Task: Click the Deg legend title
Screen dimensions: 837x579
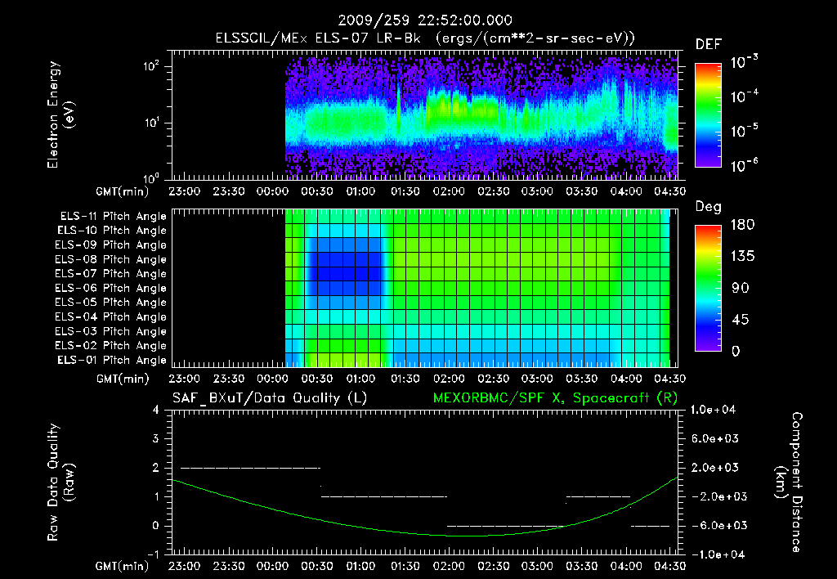Action: [x=709, y=207]
